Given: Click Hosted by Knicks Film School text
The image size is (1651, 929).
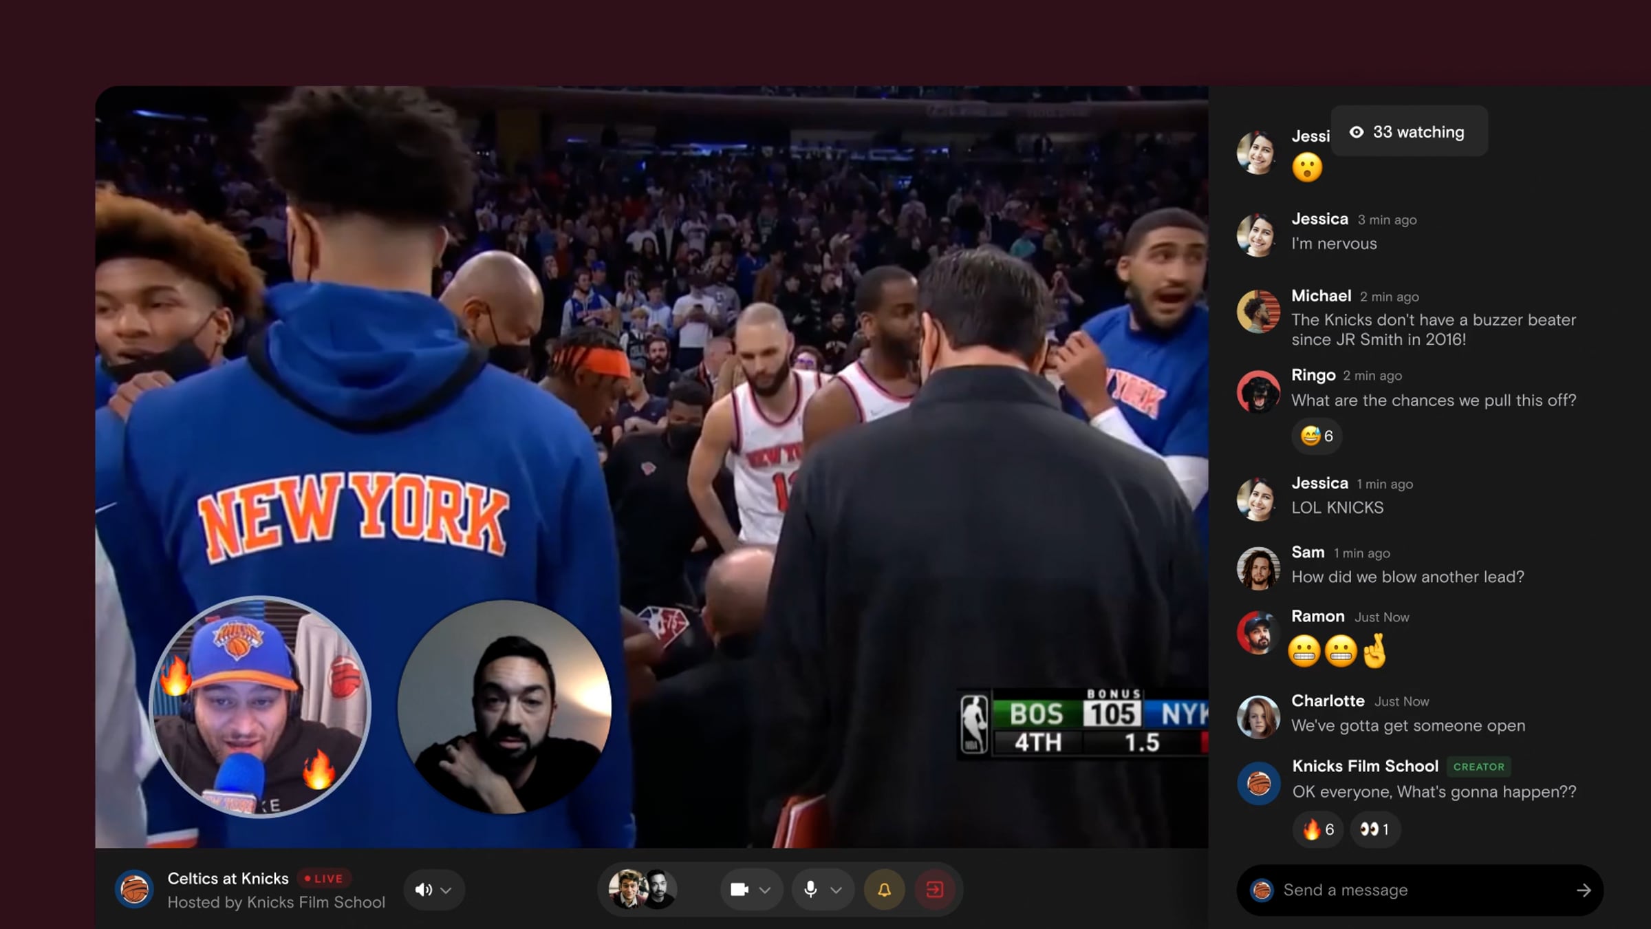Looking at the screenshot, I should [277, 902].
